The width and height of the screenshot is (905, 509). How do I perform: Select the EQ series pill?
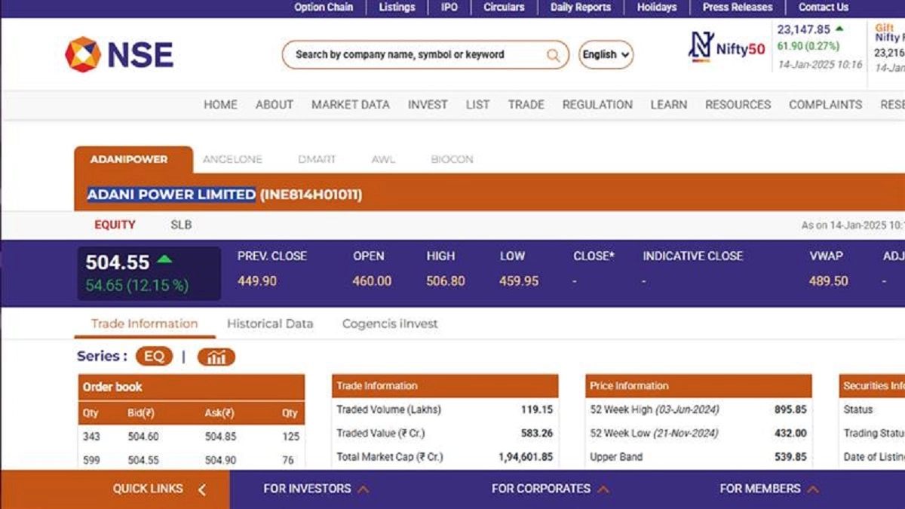tap(154, 357)
